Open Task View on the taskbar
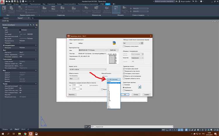 click(x=14, y=134)
